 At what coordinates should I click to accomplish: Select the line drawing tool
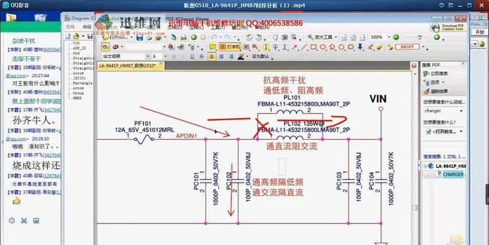(x=304, y=47)
